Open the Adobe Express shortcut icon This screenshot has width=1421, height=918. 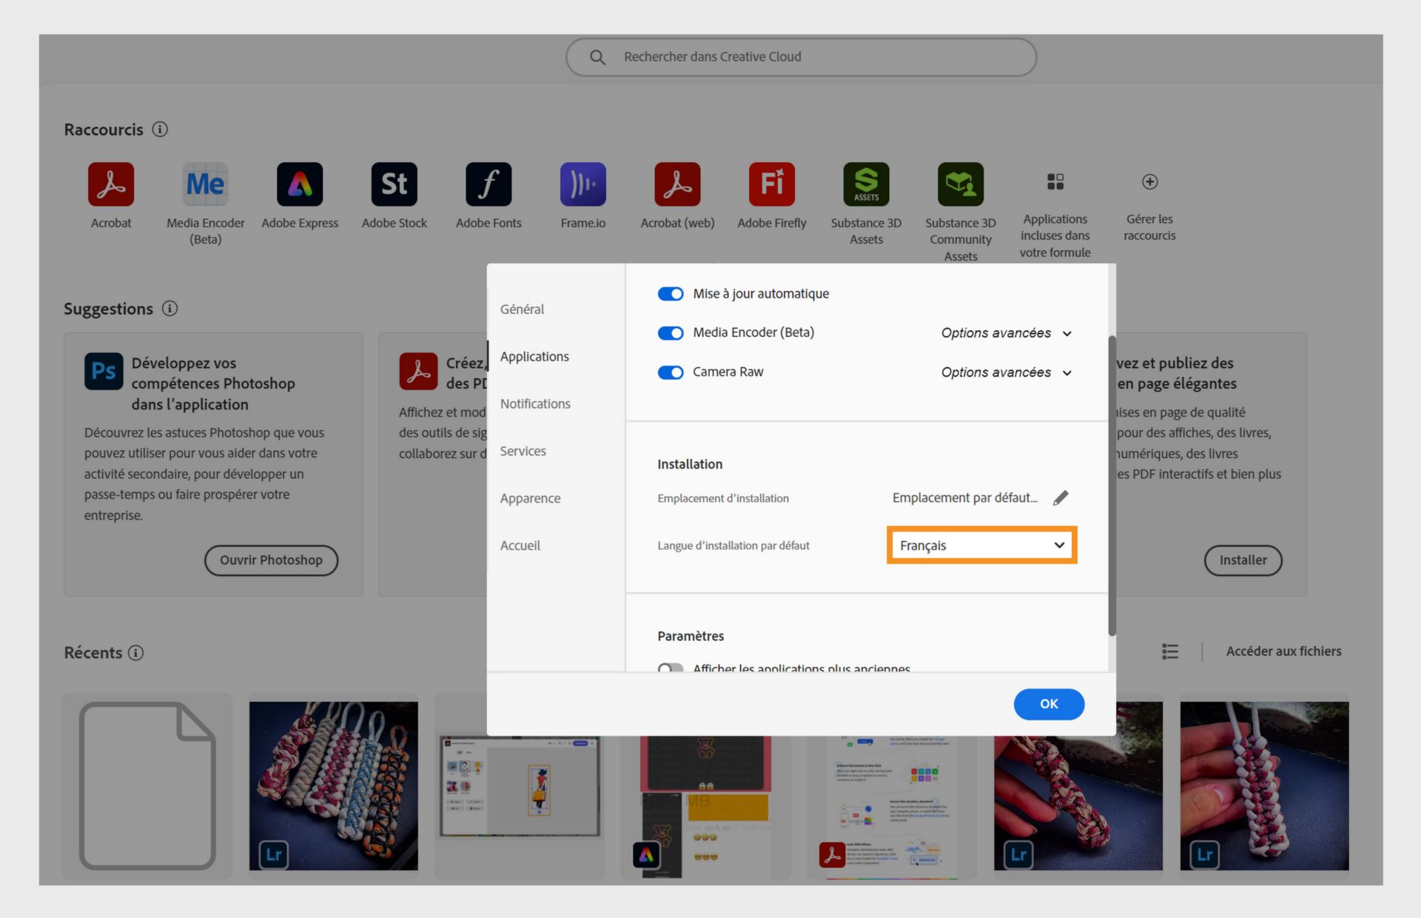point(300,184)
